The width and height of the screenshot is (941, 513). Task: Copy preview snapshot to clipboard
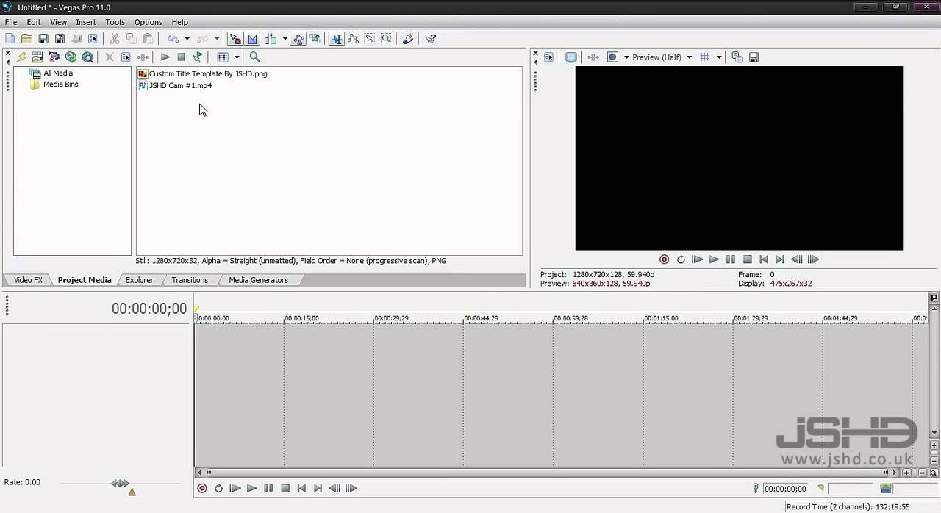click(x=737, y=57)
